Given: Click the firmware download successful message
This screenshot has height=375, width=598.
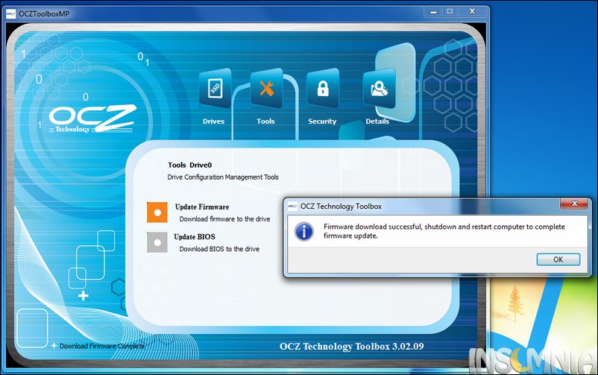Looking at the screenshot, I should 444,231.
